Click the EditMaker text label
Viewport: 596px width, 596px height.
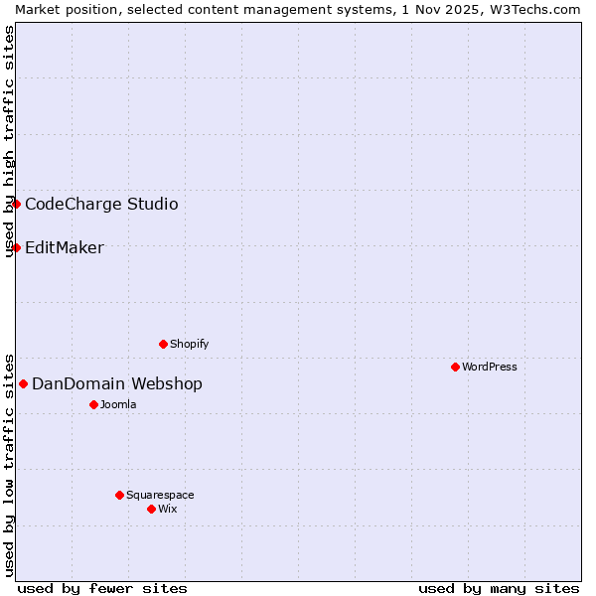pyautogui.click(x=64, y=248)
